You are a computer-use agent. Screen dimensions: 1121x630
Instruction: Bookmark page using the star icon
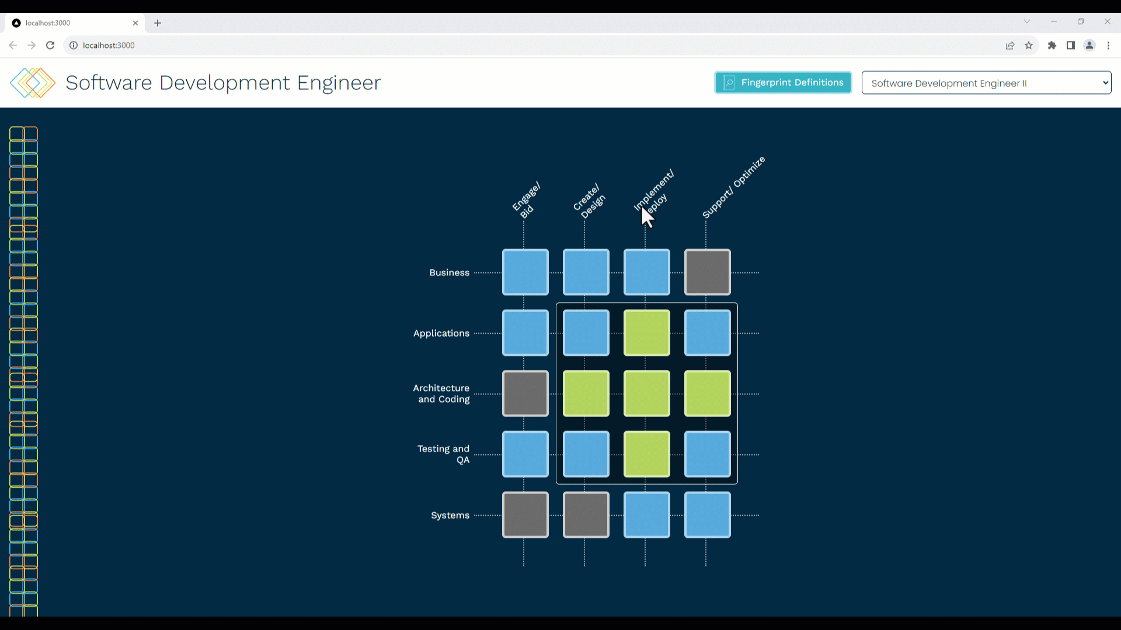(x=1029, y=45)
